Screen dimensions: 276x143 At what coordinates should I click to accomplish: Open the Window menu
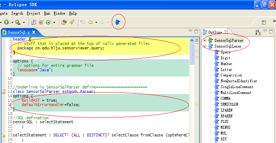point(59,13)
